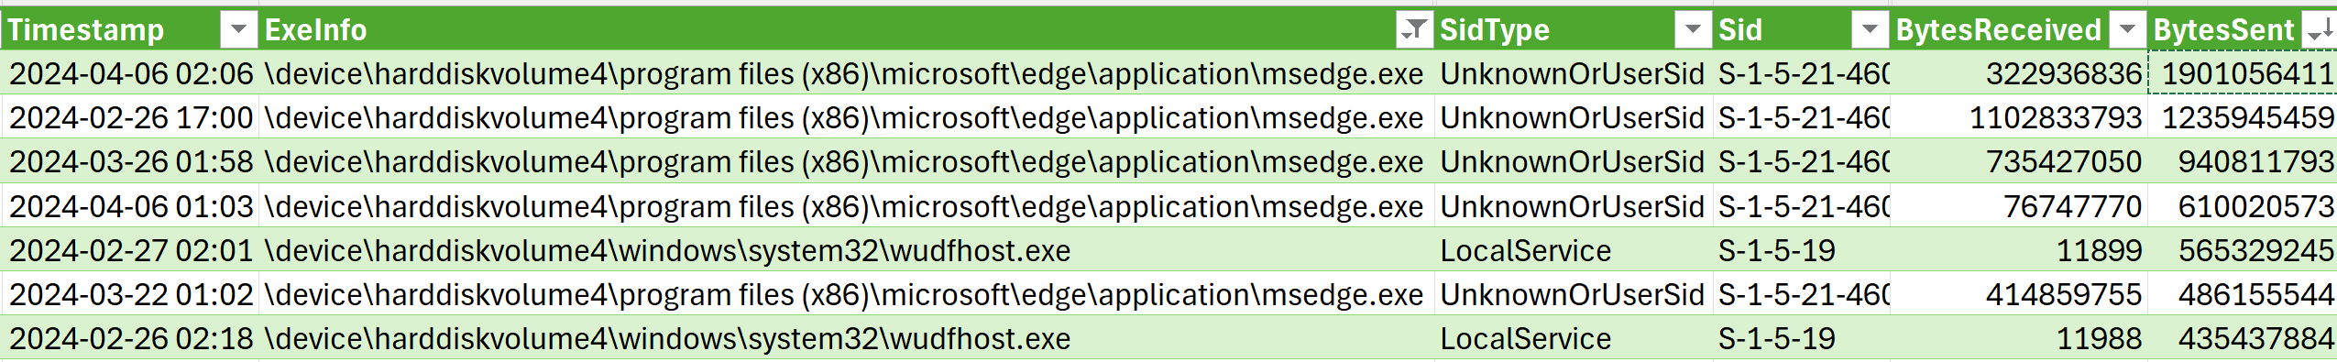Open the Sid column filter dropdown
This screenshot has height=362, width=2337.
click(1870, 30)
